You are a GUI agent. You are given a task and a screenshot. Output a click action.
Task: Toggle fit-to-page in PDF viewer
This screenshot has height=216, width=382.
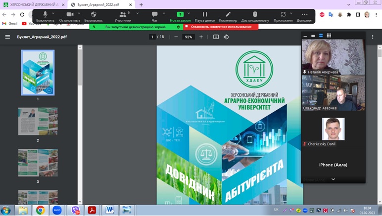(216, 37)
